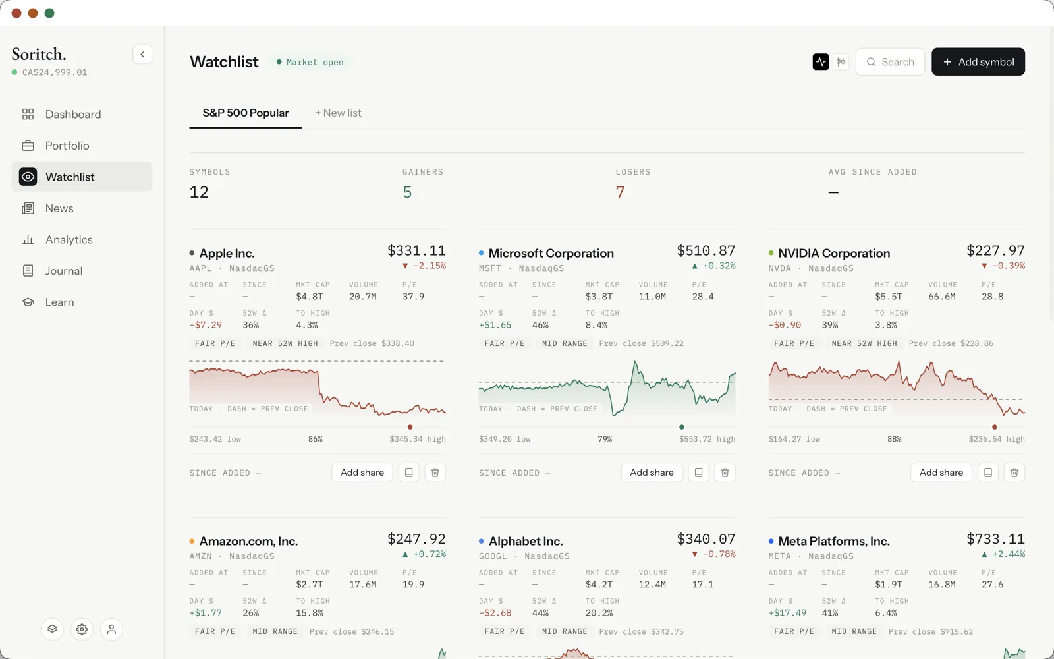Screen dimensions: 1054x659
Task: Remove NVIDIA with the trash icon
Action: point(1014,473)
